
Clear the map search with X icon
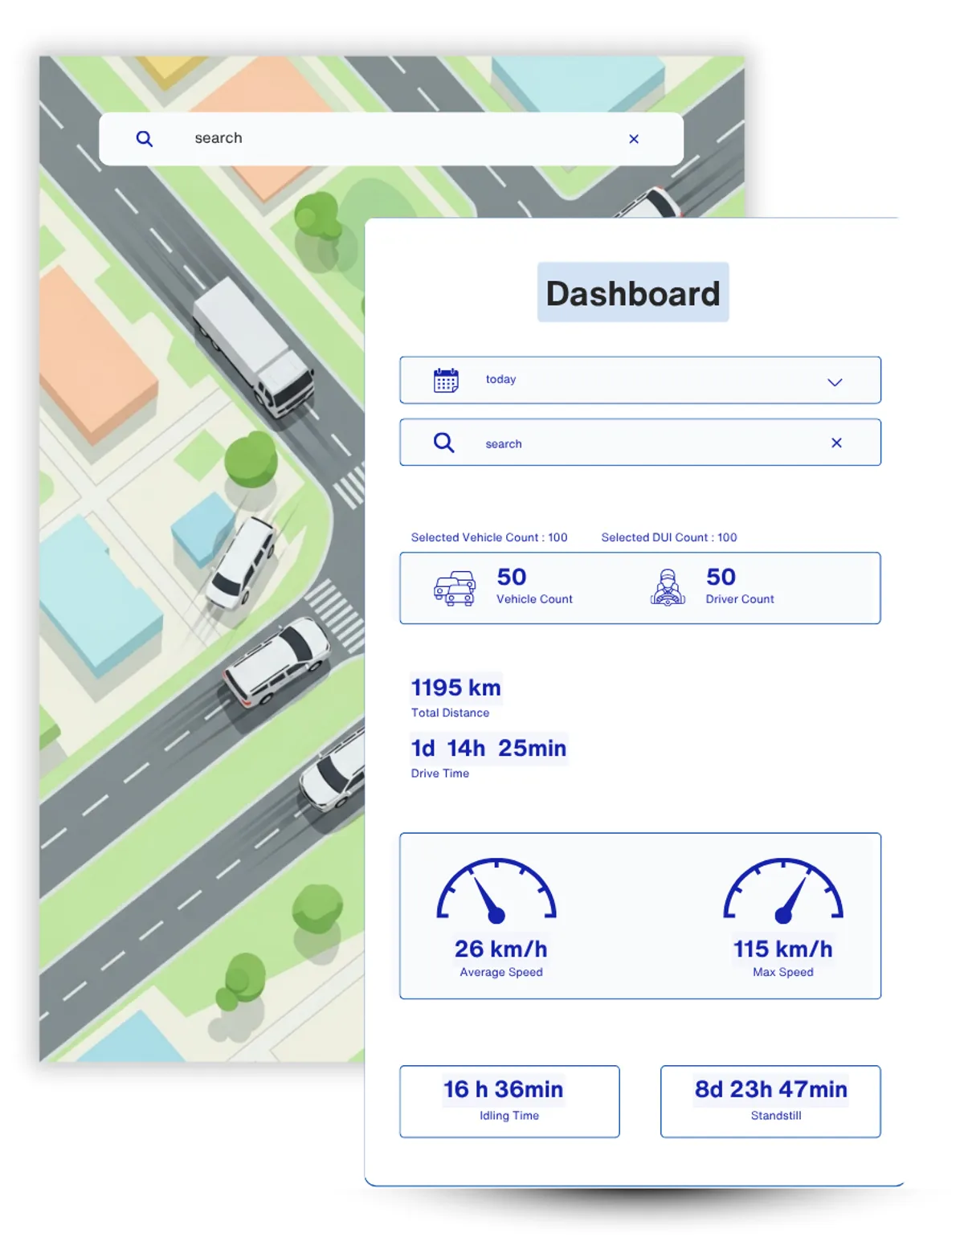[x=634, y=139]
